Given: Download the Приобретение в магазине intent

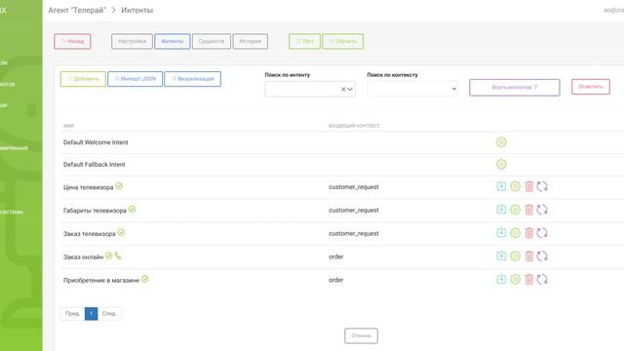Looking at the screenshot, I should (x=501, y=279).
